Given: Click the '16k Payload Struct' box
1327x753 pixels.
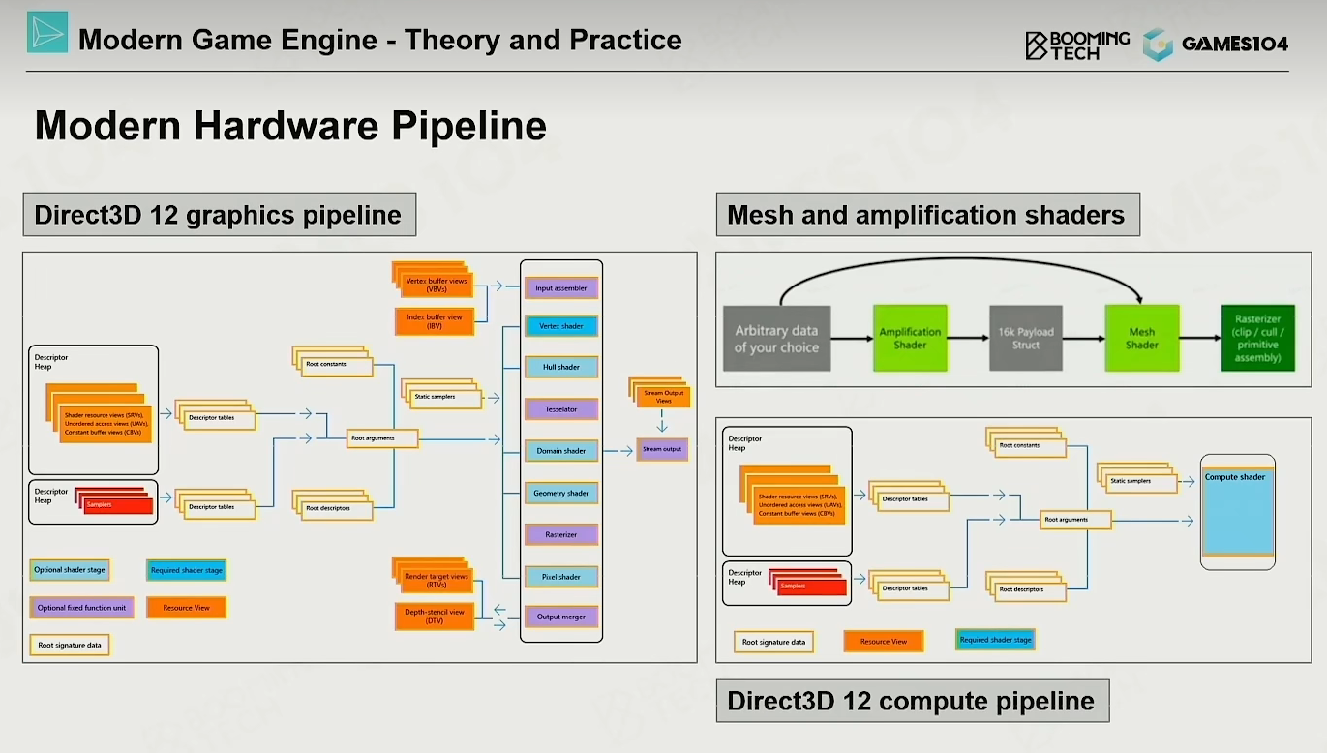Looking at the screenshot, I should click(1026, 339).
